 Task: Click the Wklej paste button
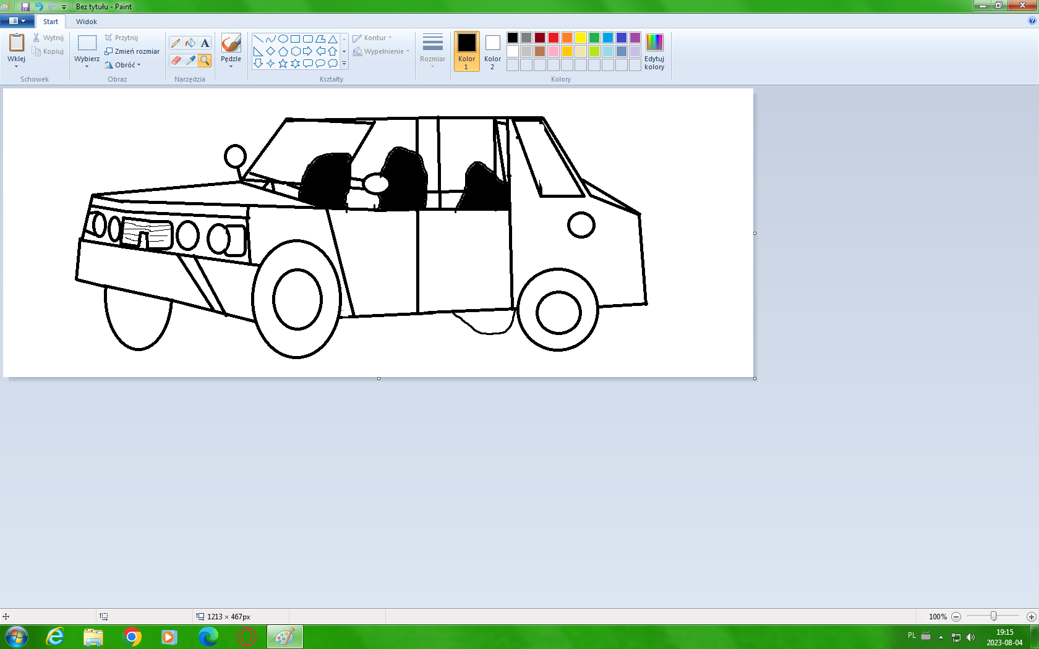[x=17, y=44]
